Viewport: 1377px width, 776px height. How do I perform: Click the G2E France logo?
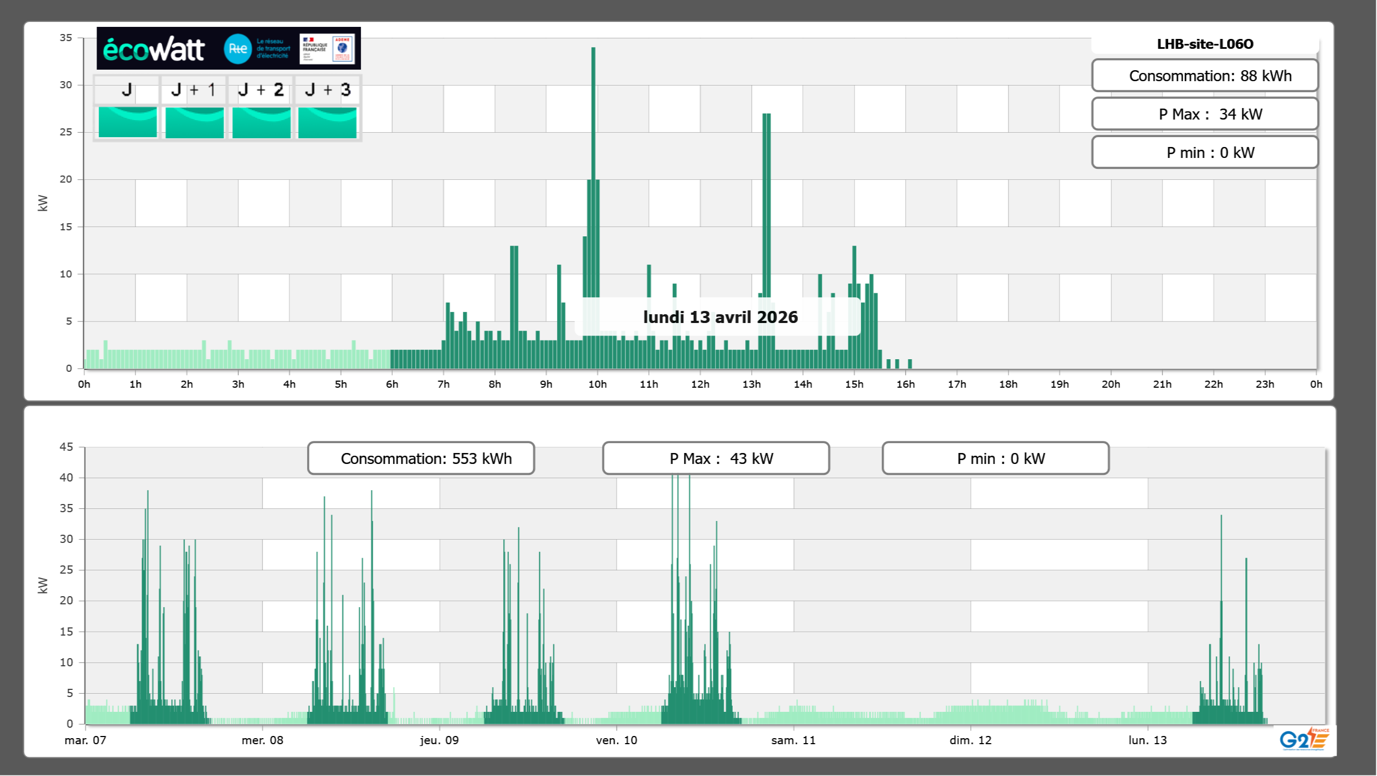tap(1304, 739)
